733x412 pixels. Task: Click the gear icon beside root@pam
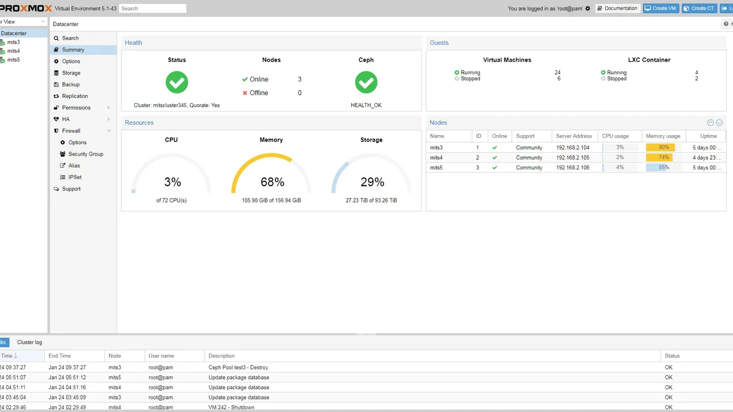click(x=588, y=9)
